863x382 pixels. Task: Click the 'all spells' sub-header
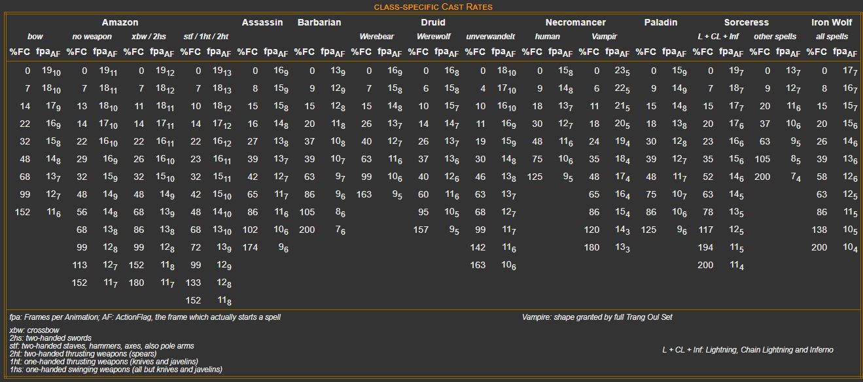(x=832, y=37)
